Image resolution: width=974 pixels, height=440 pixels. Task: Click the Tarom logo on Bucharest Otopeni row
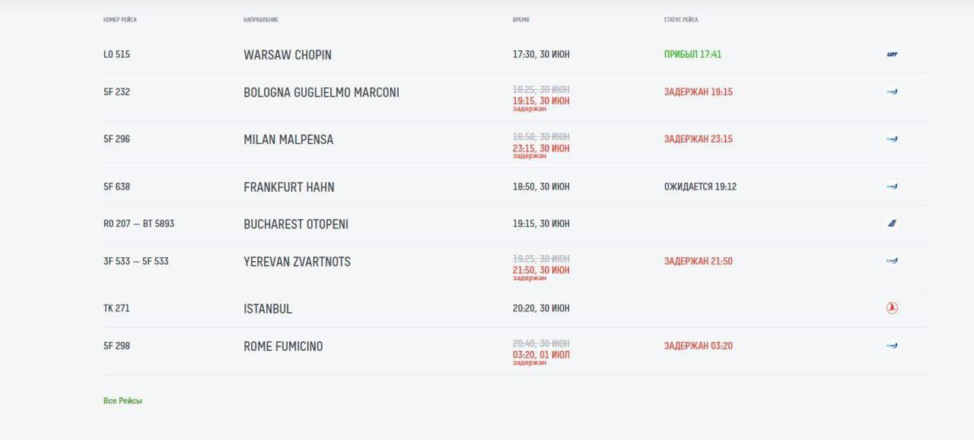(x=892, y=224)
